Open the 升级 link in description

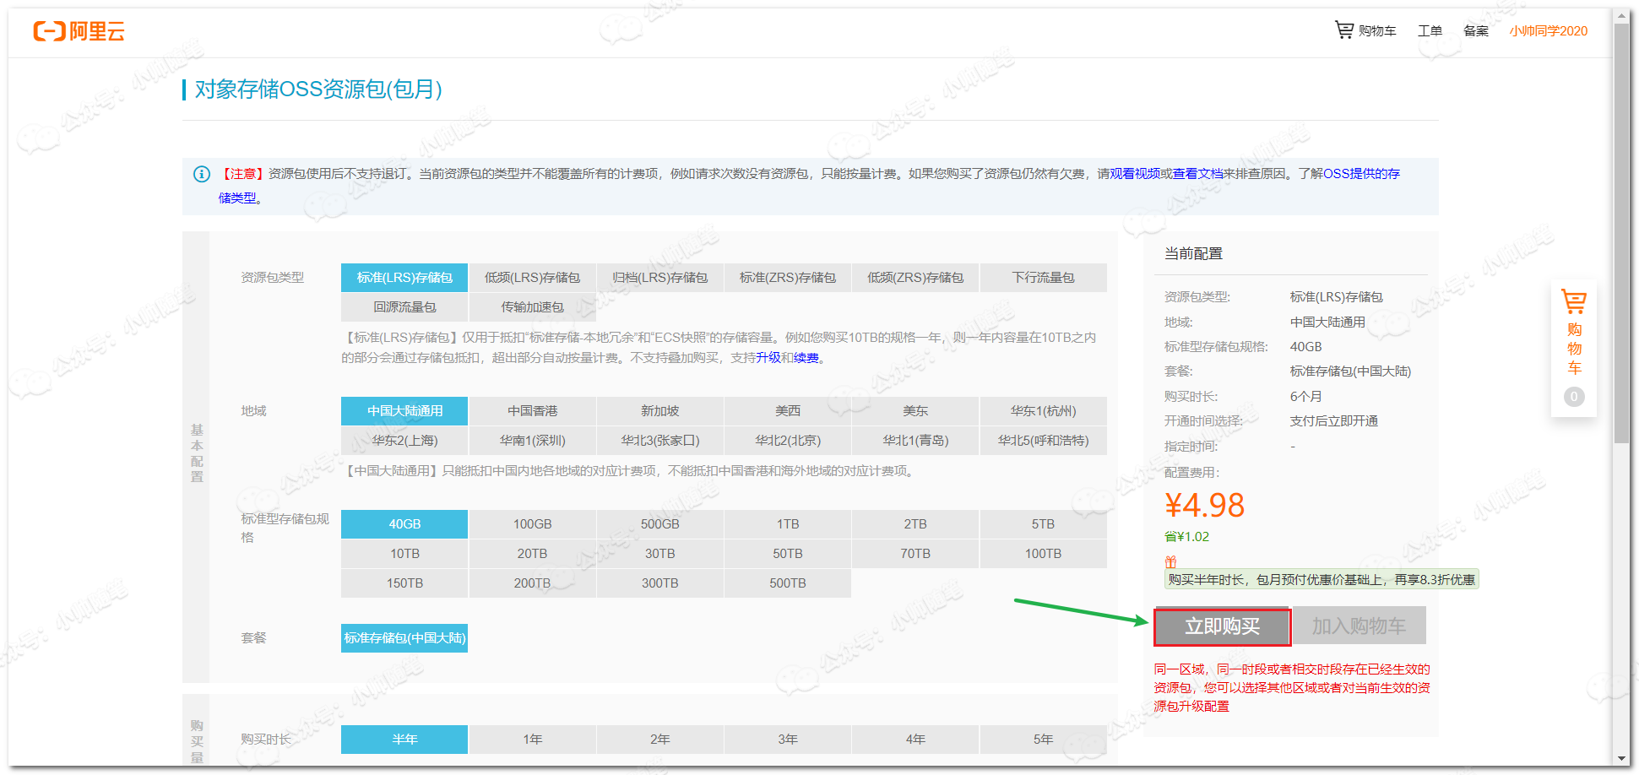(x=768, y=358)
